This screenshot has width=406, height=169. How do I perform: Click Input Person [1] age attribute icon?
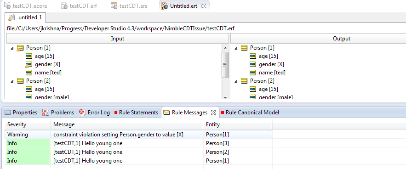point(29,56)
